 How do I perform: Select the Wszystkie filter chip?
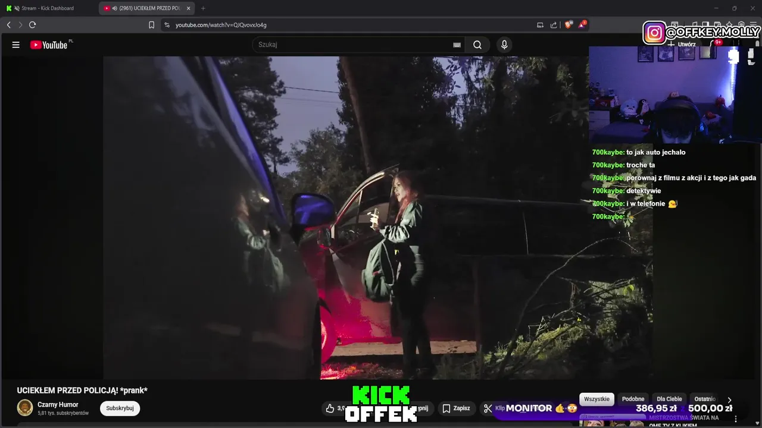point(597,399)
